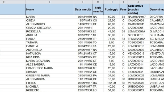The height and width of the screenshot is (92, 164).
Task: Select the name cell 'MARIA GIOVANNA'
Action: point(50,61)
